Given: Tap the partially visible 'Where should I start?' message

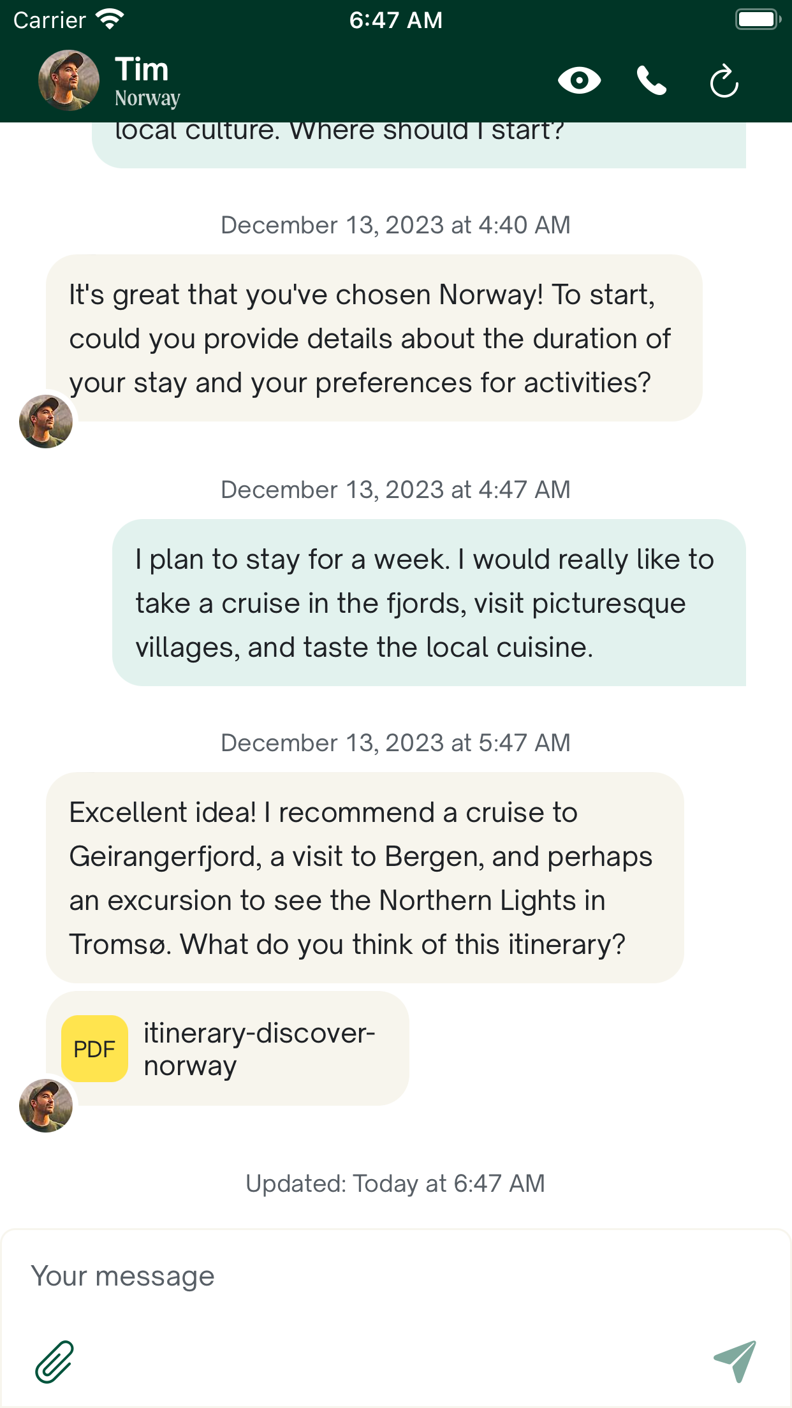Looking at the screenshot, I should tap(419, 144).
